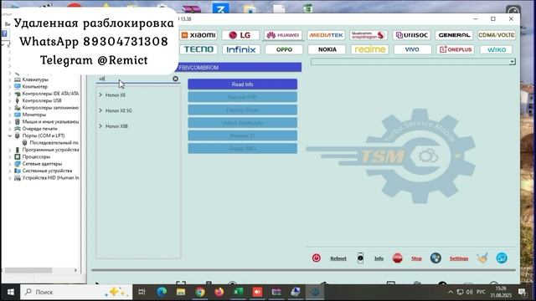Image resolution: width=536 pixels, height=301 pixels.
Task: Click Device Manager horizontal scrollbar right arrow
Action: [75, 270]
